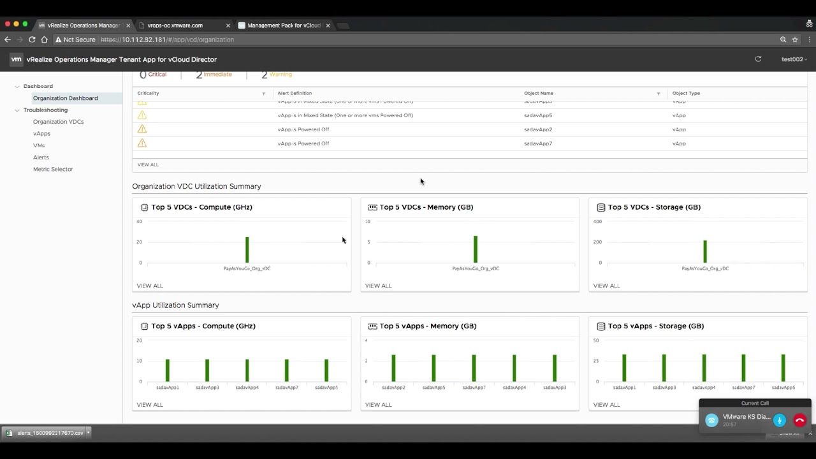Click sadavApp1 bar in vApps Compute chart
The width and height of the screenshot is (816, 459).
tap(168, 370)
